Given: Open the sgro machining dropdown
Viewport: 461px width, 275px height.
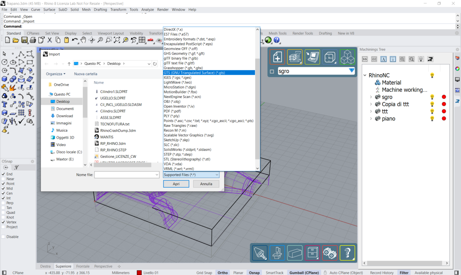Looking at the screenshot, I should point(352,71).
